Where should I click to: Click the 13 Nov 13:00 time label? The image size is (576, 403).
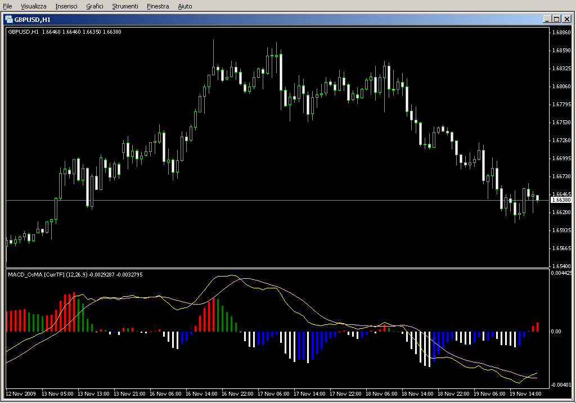pos(93,394)
